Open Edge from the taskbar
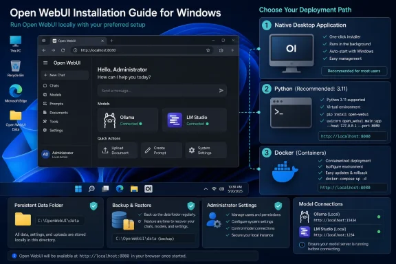The width and height of the screenshot is (396, 264). pyautogui.click(x=120, y=188)
